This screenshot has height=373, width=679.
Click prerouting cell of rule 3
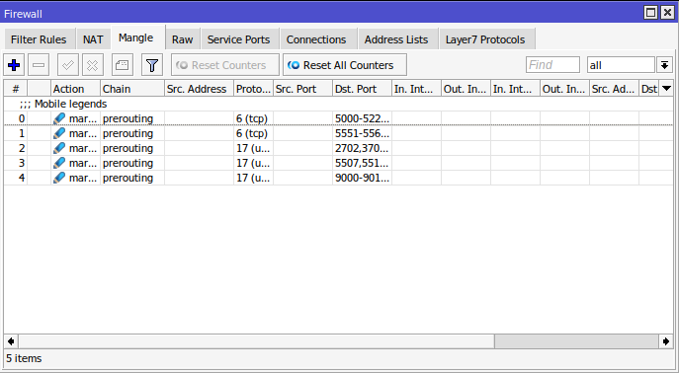[x=132, y=163]
